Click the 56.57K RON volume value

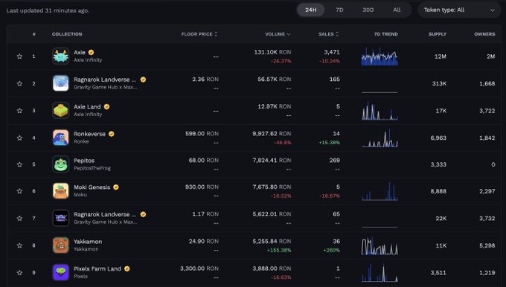coord(275,80)
